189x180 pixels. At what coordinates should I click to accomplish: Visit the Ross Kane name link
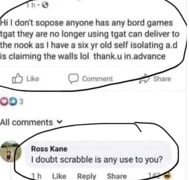pyautogui.click(x=49, y=149)
